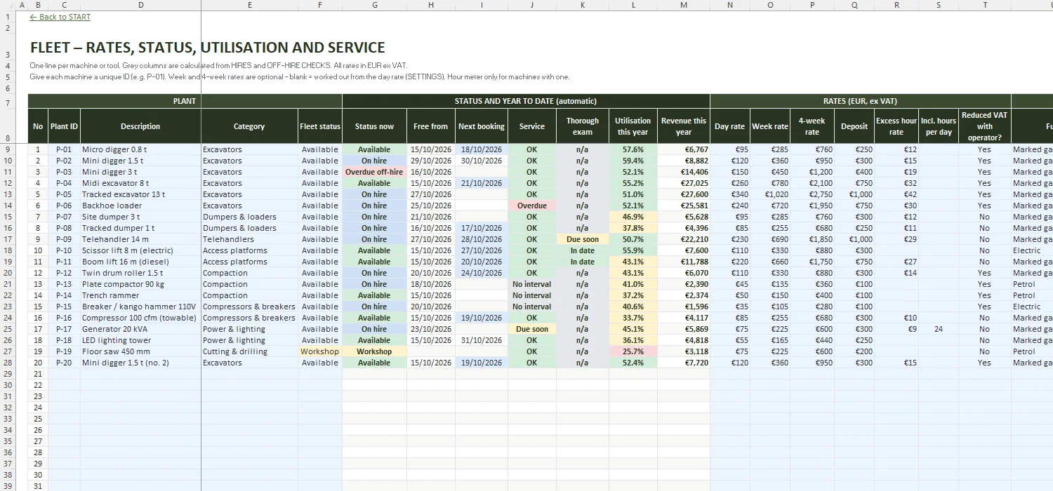
Task: Click the 'Utilisation this year' header cell
Action: [633, 126]
